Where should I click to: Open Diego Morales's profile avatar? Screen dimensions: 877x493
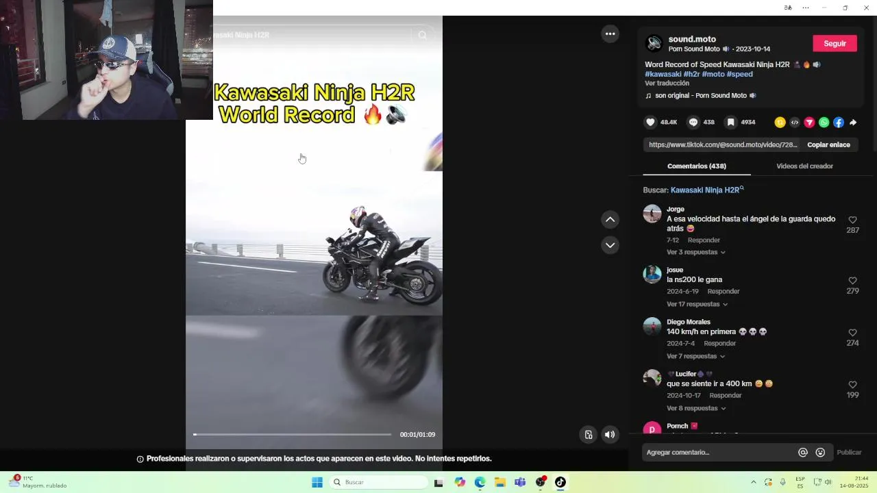(652, 326)
